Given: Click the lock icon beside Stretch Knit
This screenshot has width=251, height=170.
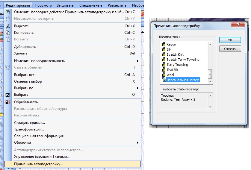Looking at the screenshot, I should [164, 54].
